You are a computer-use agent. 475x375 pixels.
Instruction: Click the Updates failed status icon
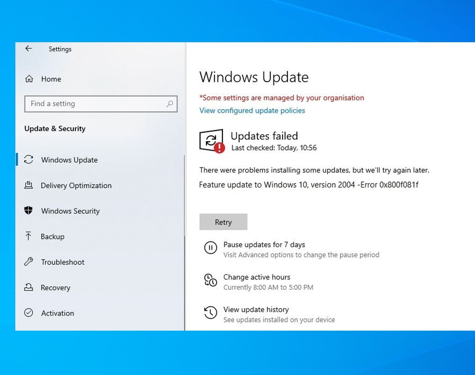tap(212, 141)
